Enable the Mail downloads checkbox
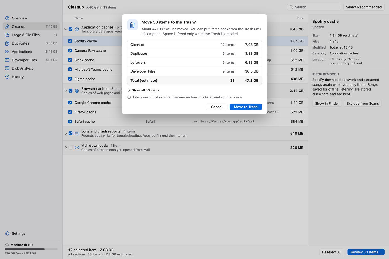389x259 pixels. click(x=71, y=148)
